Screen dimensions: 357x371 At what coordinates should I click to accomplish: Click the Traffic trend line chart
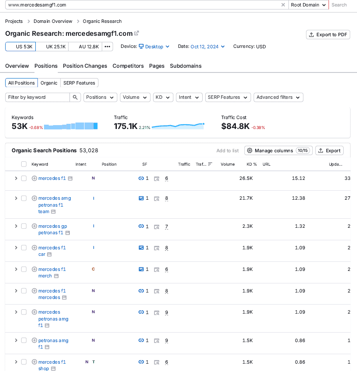(x=178, y=126)
